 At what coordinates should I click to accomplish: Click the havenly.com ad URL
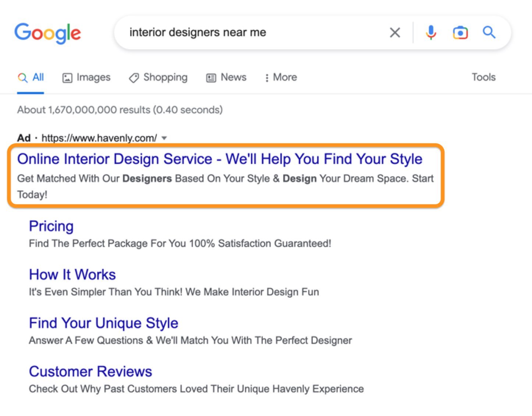pyautogui.click(x=99, y=138)
